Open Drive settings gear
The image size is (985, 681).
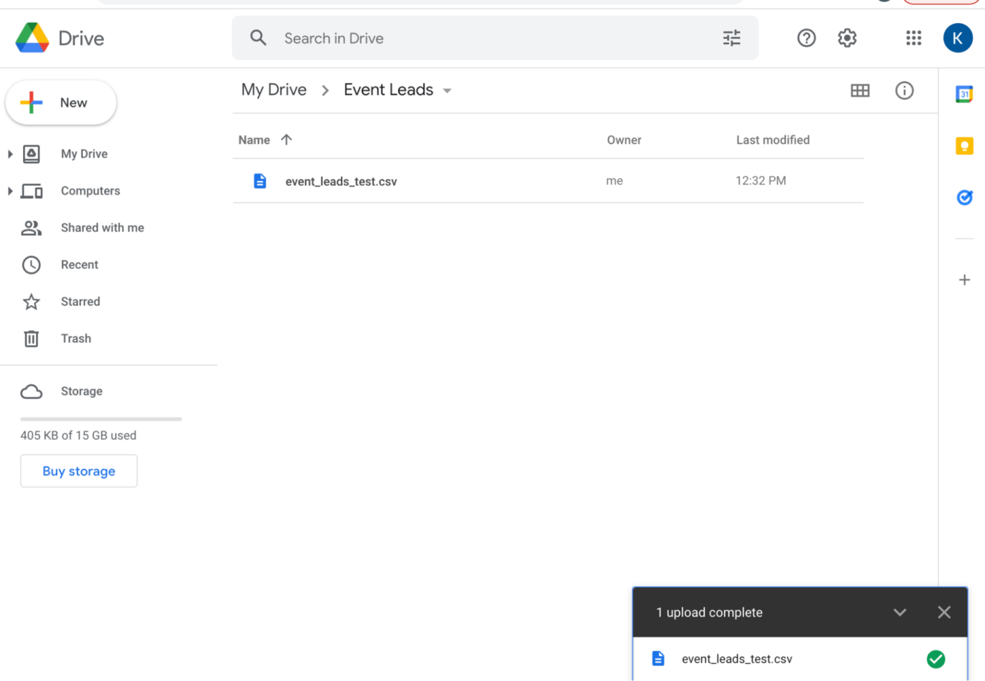pos(847,38)
